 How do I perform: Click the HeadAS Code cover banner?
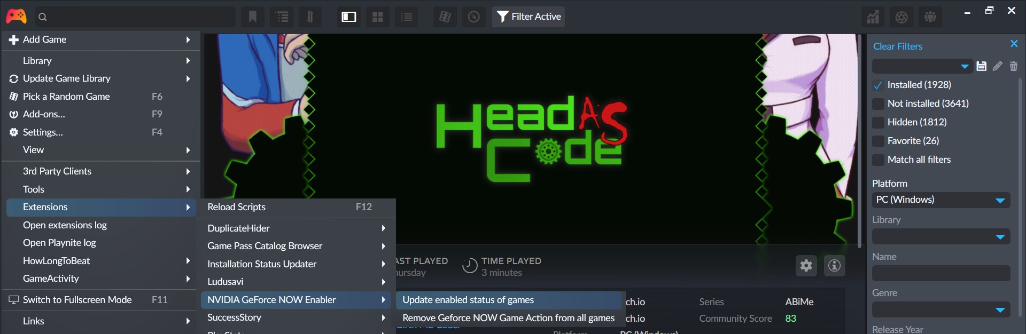[532, 139]
